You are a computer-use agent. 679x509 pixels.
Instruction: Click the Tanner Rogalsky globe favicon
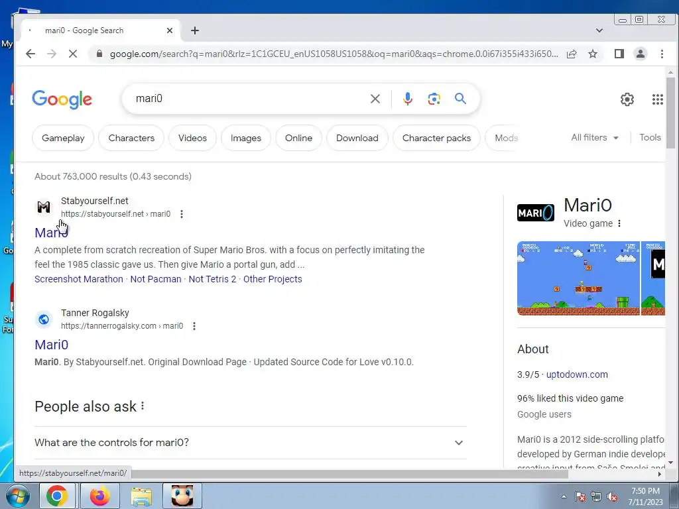[44, 319]
